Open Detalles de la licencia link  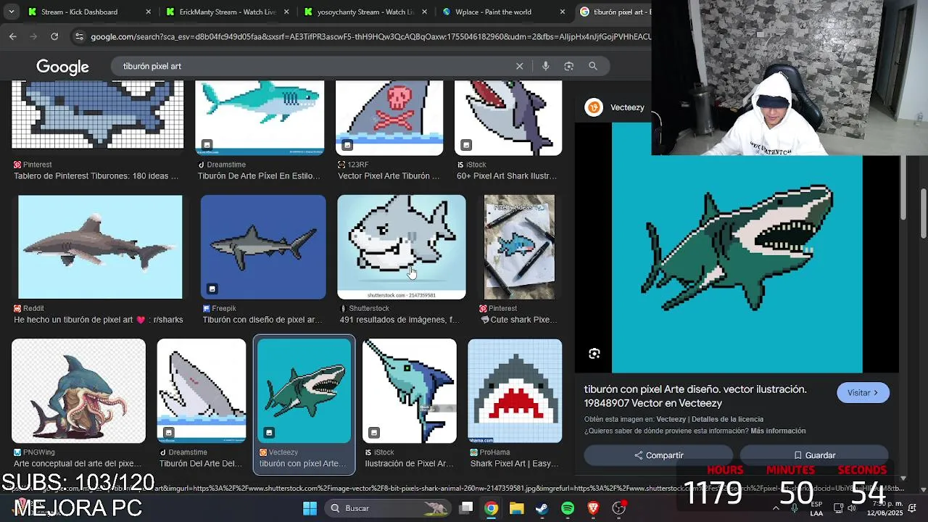click(727, 419)
